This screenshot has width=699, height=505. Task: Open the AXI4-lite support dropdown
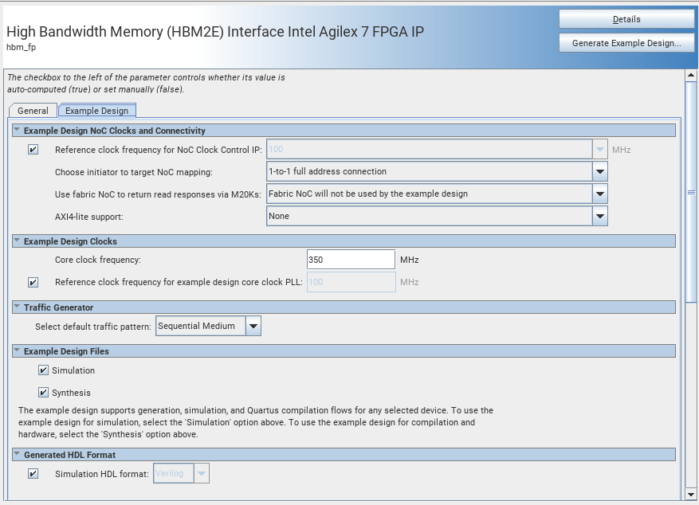(599, 216)
